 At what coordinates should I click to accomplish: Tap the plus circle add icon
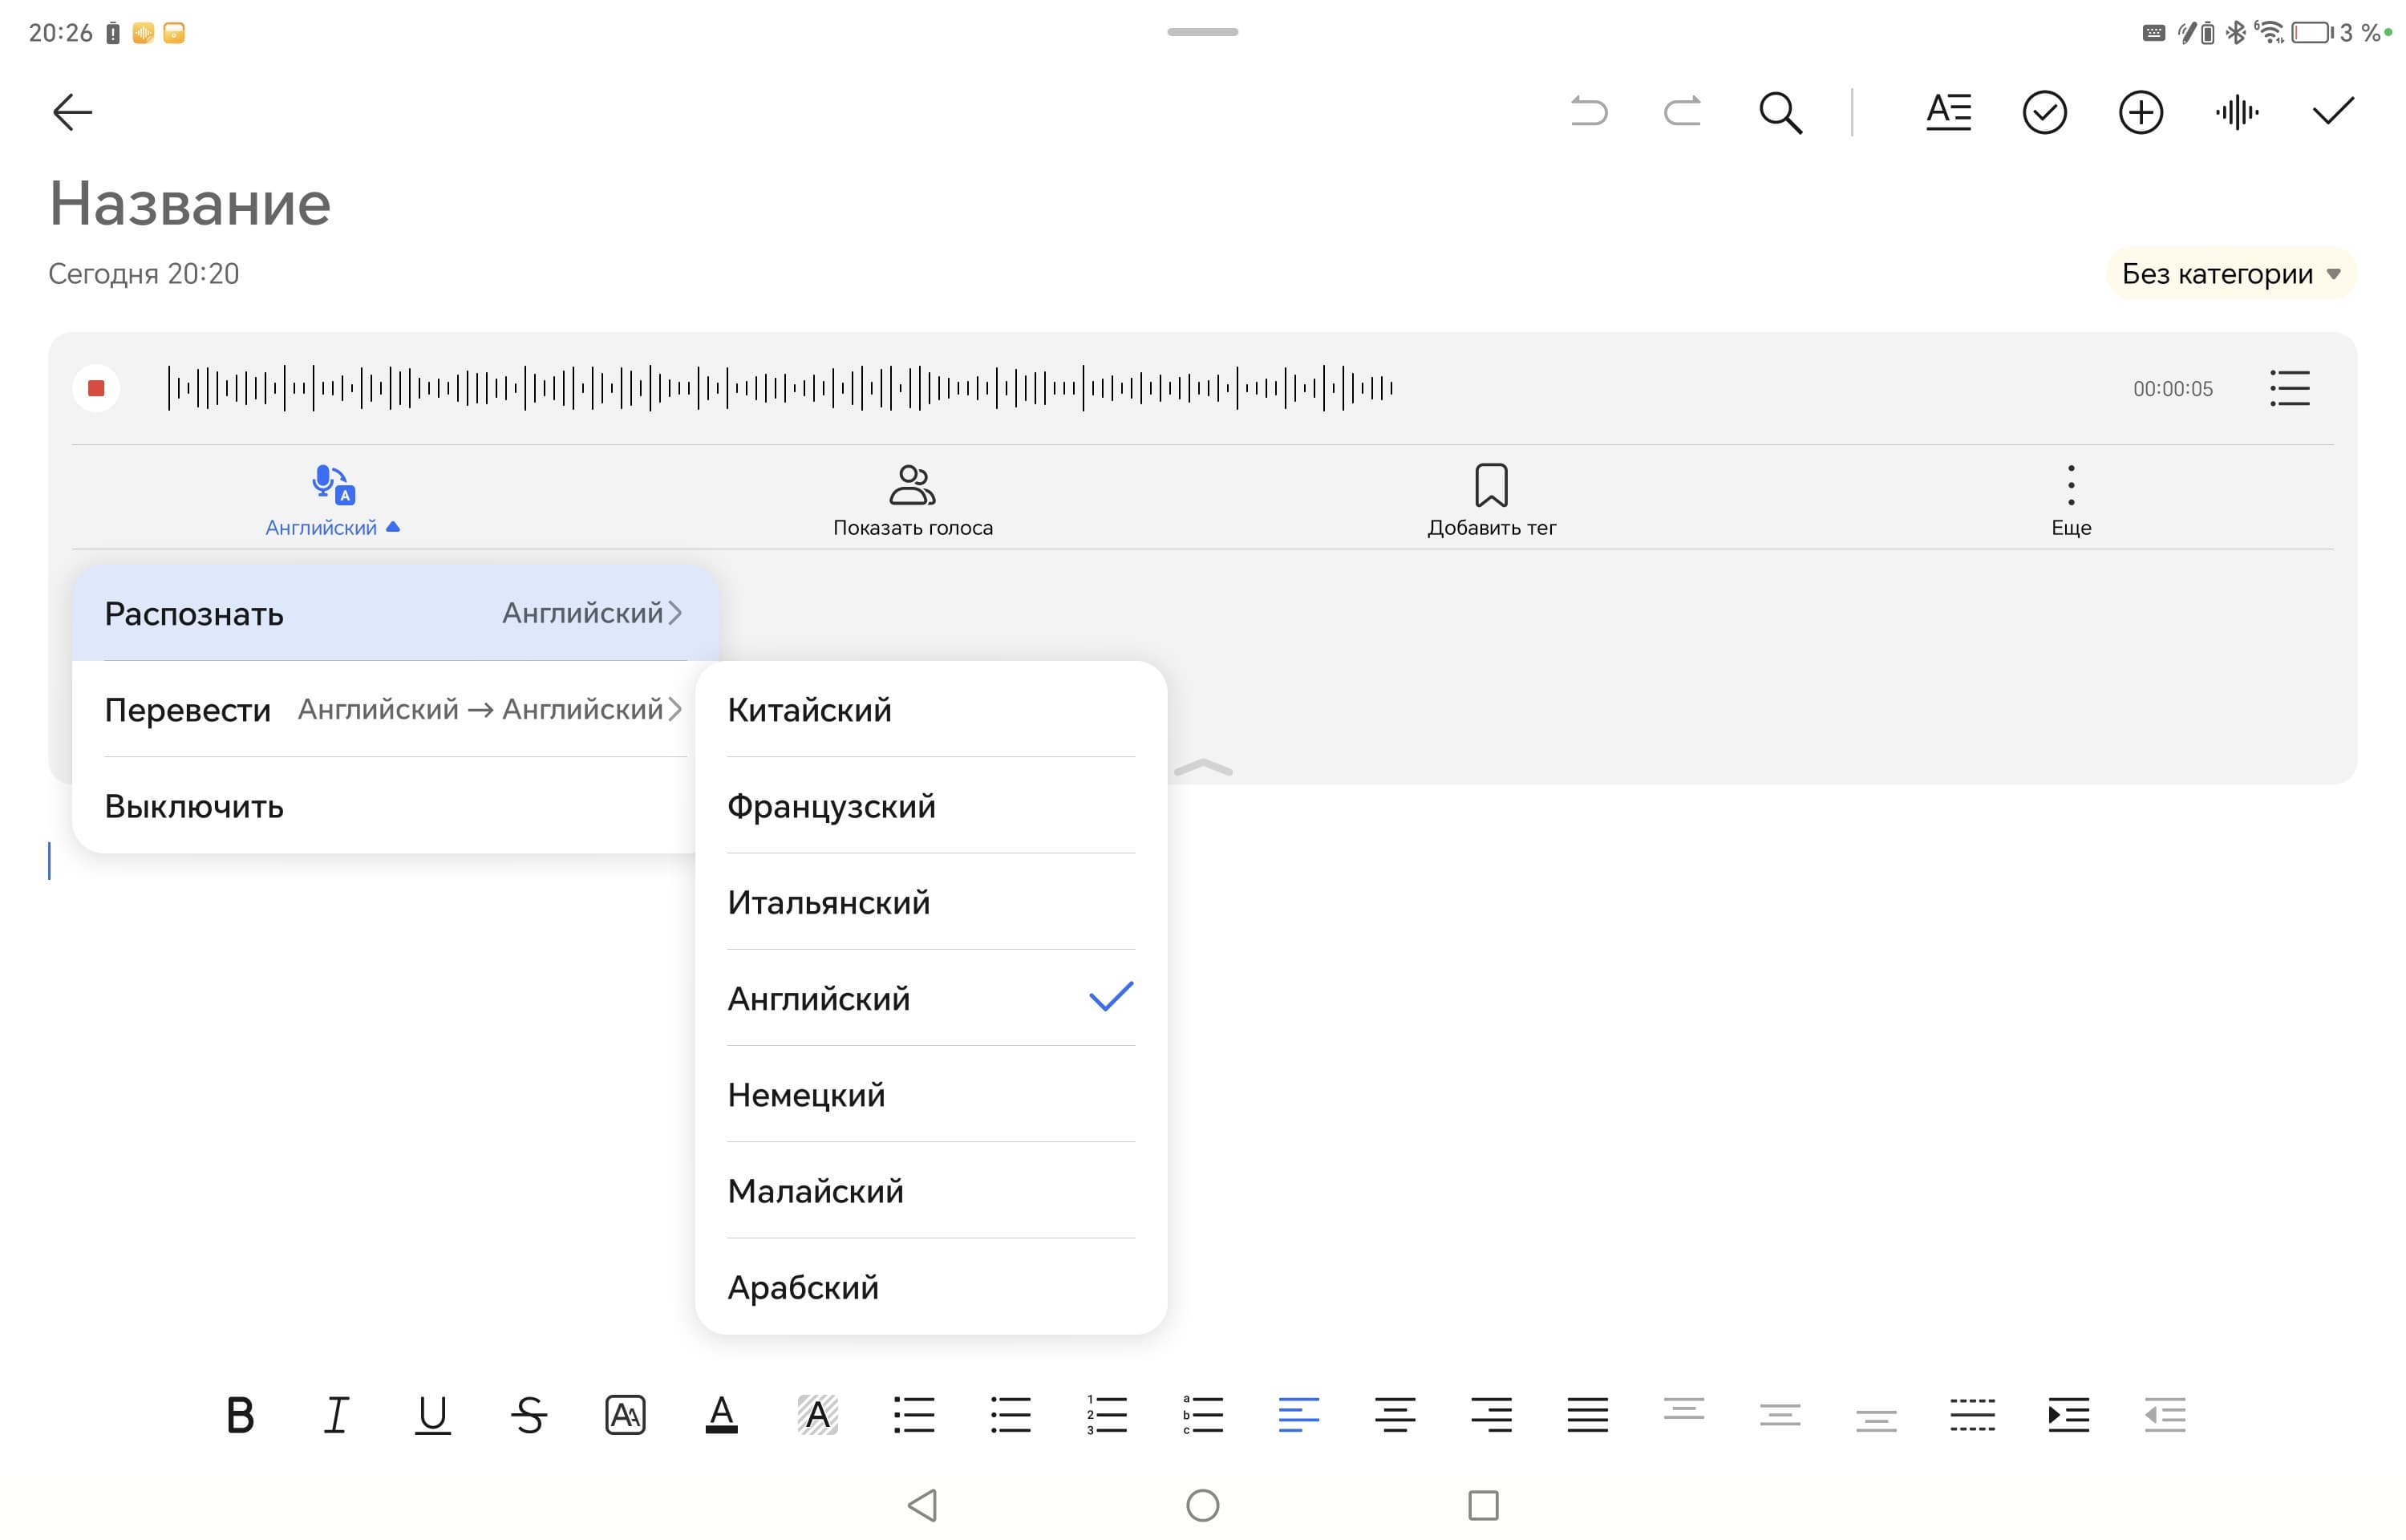tap(2139, 112)
